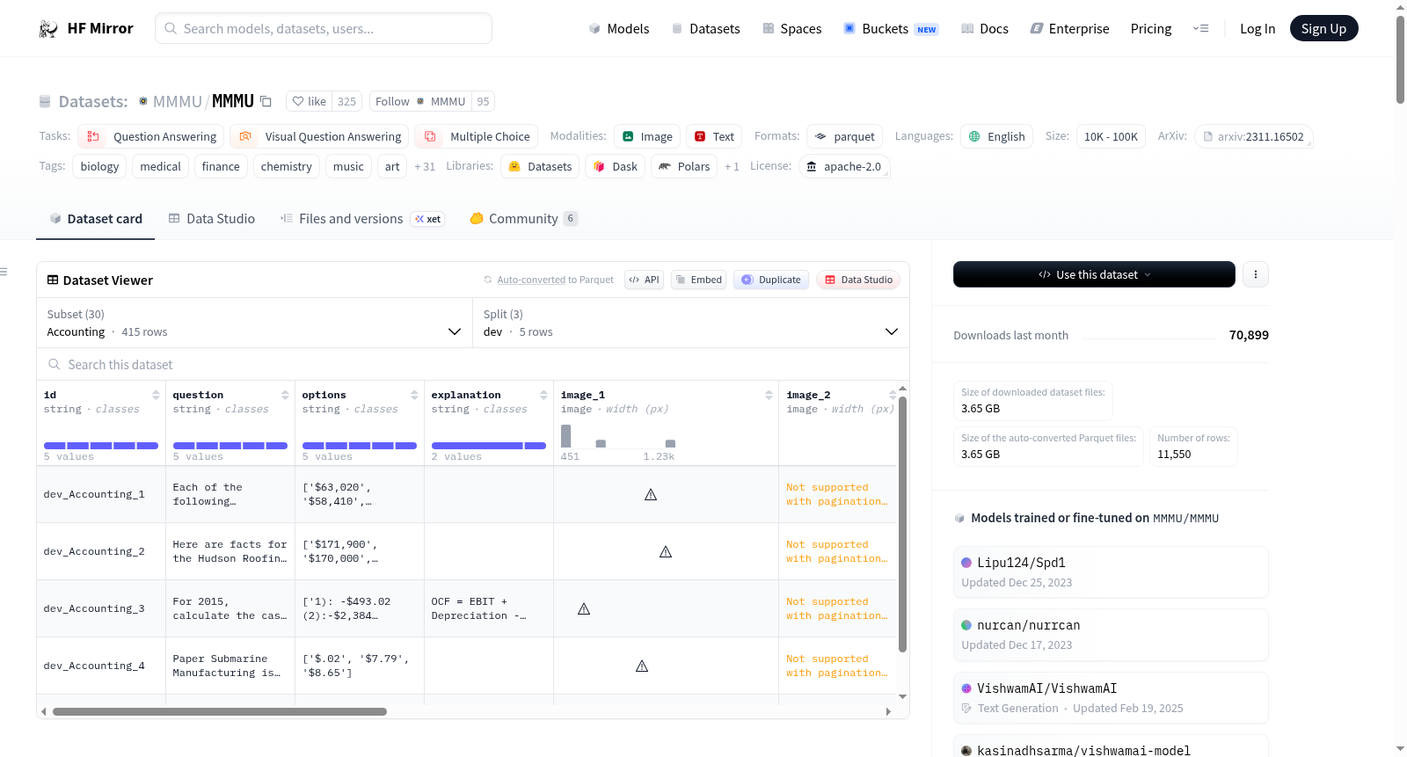This screenshot has width=1407, height=757.
Task: Click the search magnifier icon in dataset search
Action: pos(55,365)
